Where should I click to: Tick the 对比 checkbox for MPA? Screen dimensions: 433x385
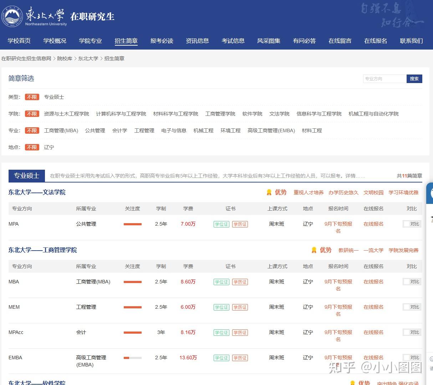406,224
